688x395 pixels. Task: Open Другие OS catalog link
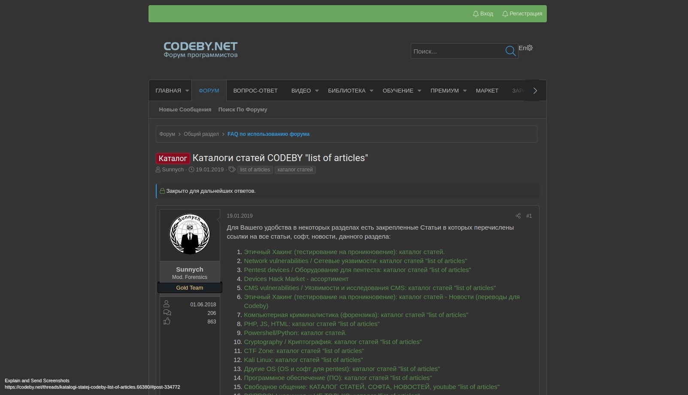pos(342,369)
